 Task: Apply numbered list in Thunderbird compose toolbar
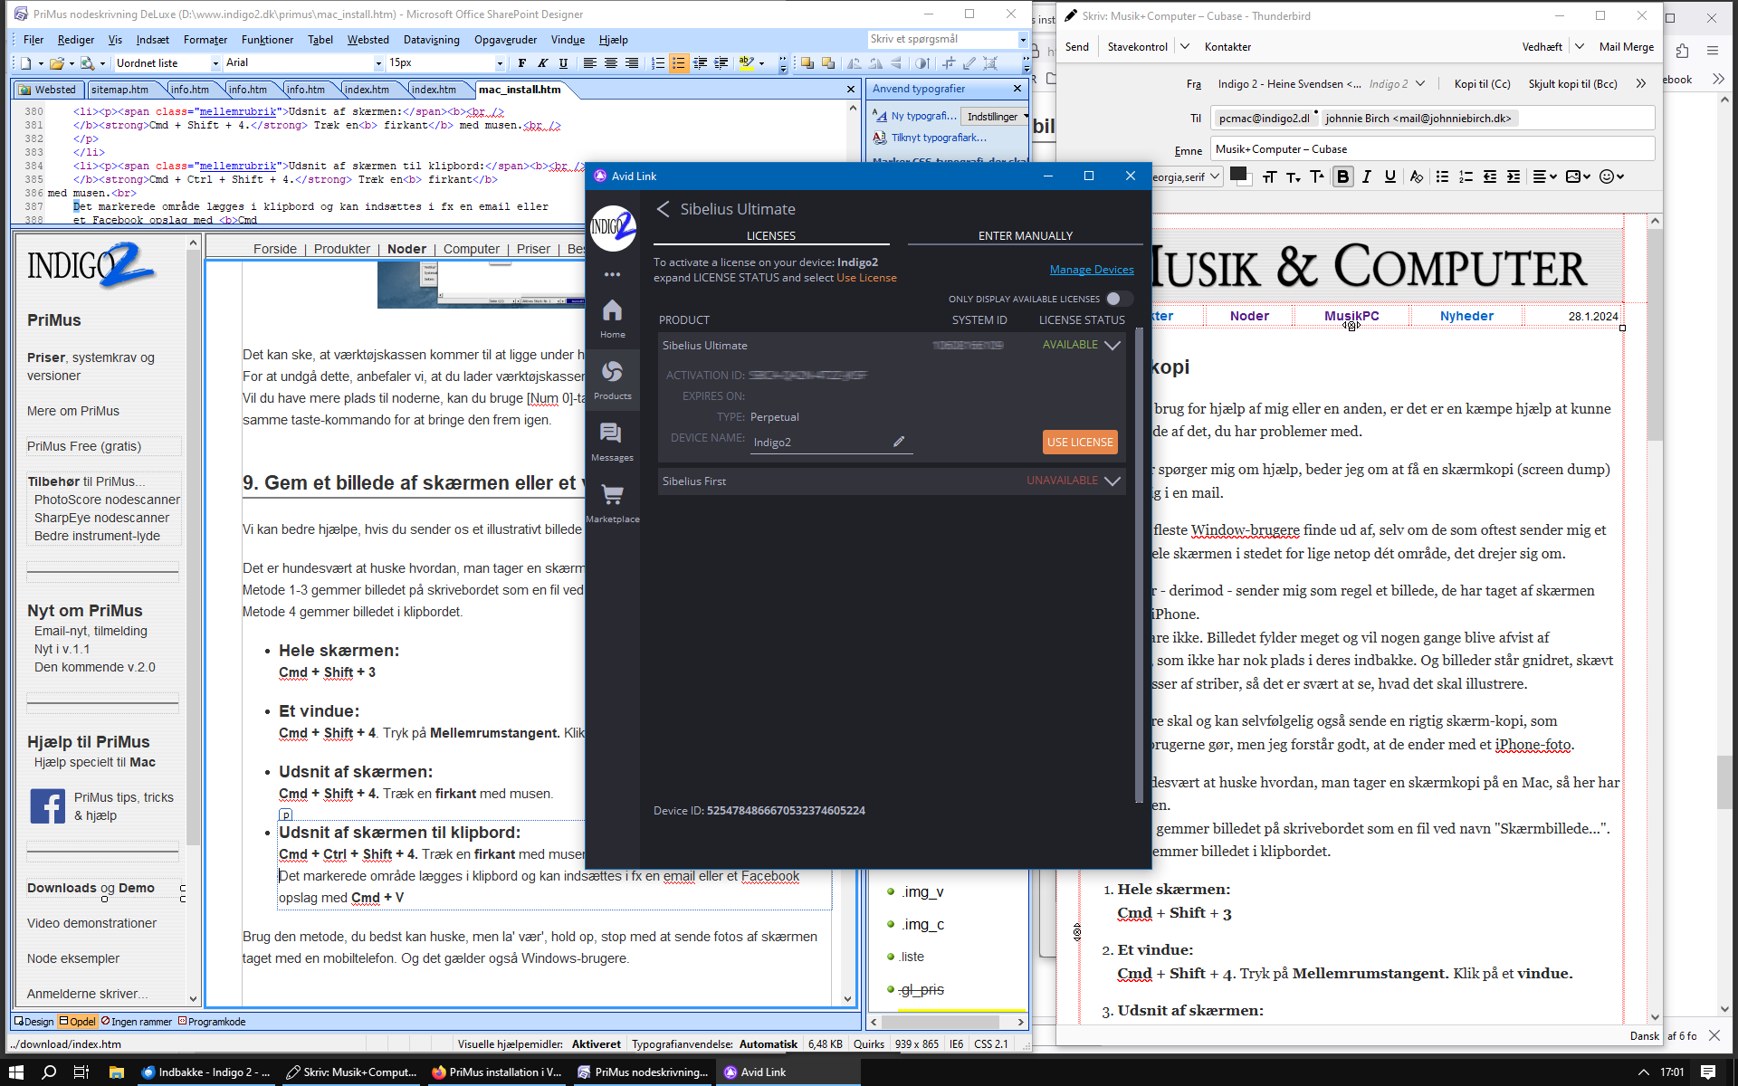[x=1466, y=176]
